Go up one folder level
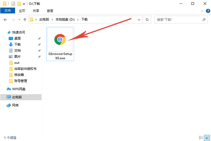 (x=25, y=20)
